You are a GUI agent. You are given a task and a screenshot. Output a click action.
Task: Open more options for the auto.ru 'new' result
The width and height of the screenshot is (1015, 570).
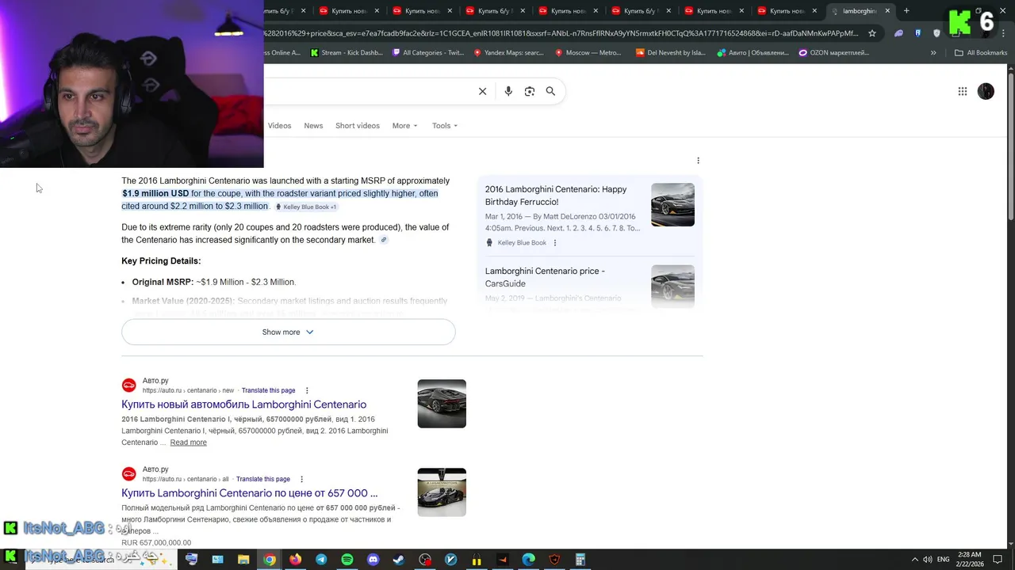coord(307,390)
